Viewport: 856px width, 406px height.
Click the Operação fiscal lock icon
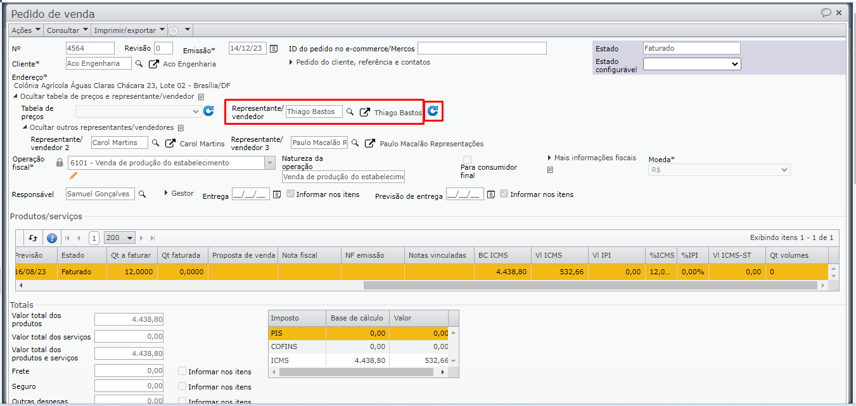[60, 163]
